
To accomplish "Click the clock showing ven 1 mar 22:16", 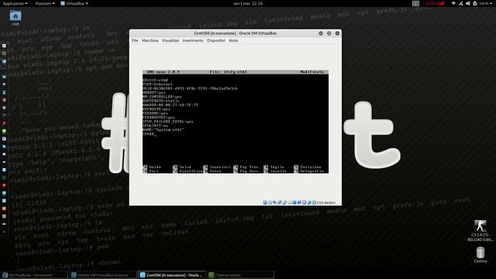I will click(248, 3).
